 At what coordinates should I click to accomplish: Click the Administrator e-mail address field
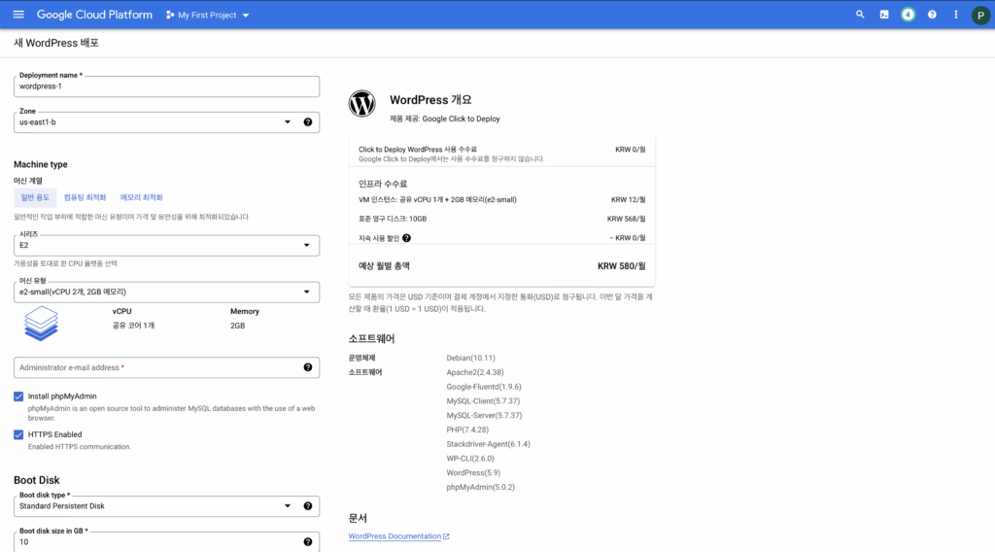(x=166, y=367)
